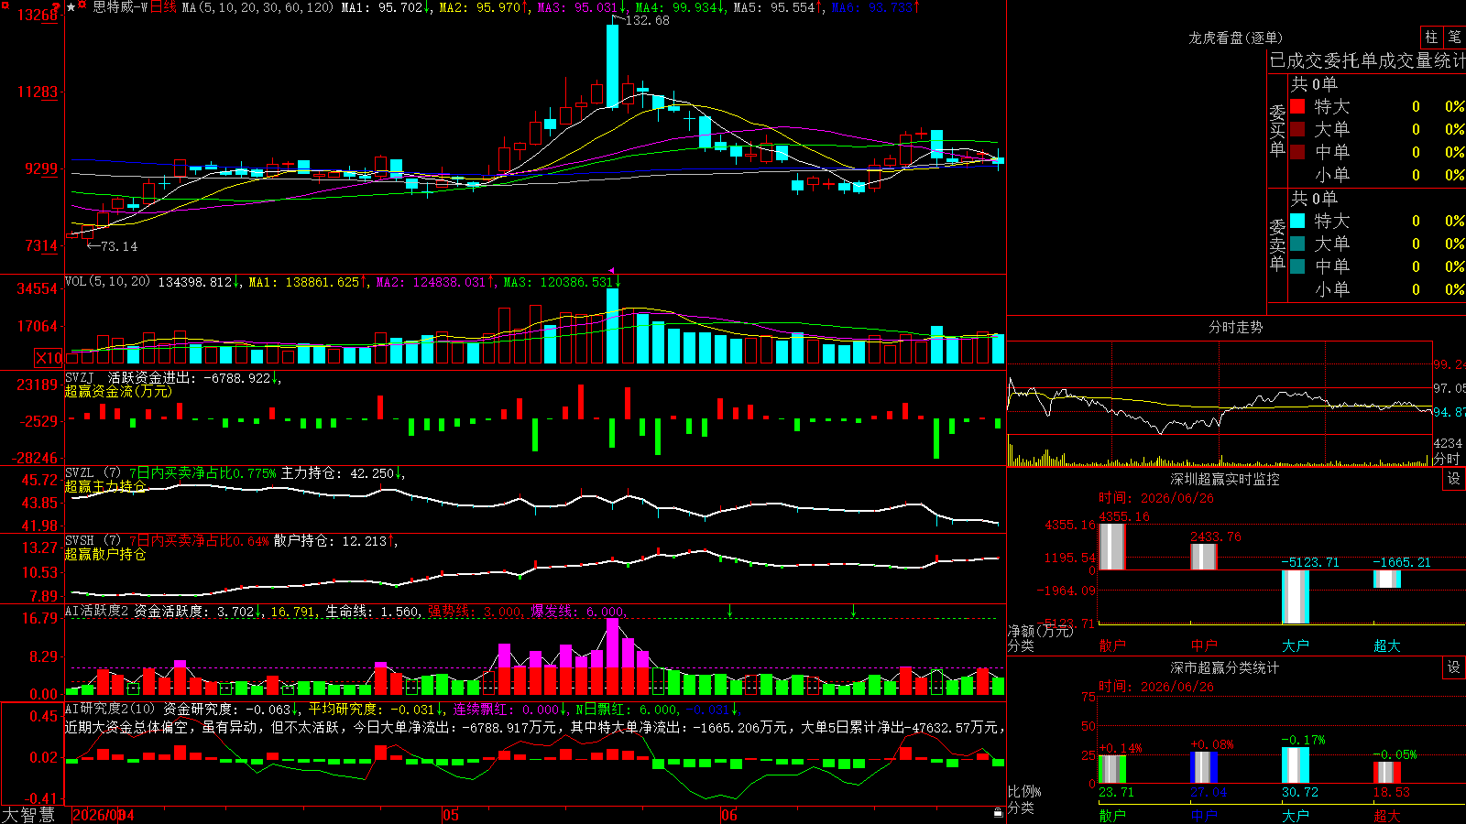Click the 笔 (tick) view button

[x=1454, y=37]
